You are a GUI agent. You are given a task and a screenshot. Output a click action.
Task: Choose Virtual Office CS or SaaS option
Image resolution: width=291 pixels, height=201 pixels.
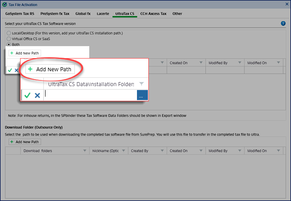click(8, 39)
